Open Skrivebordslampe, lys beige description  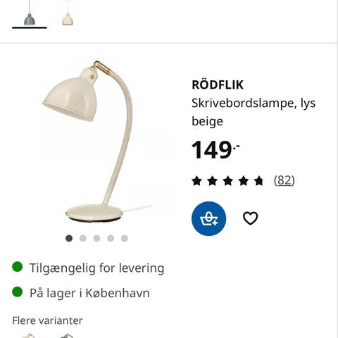254,112
